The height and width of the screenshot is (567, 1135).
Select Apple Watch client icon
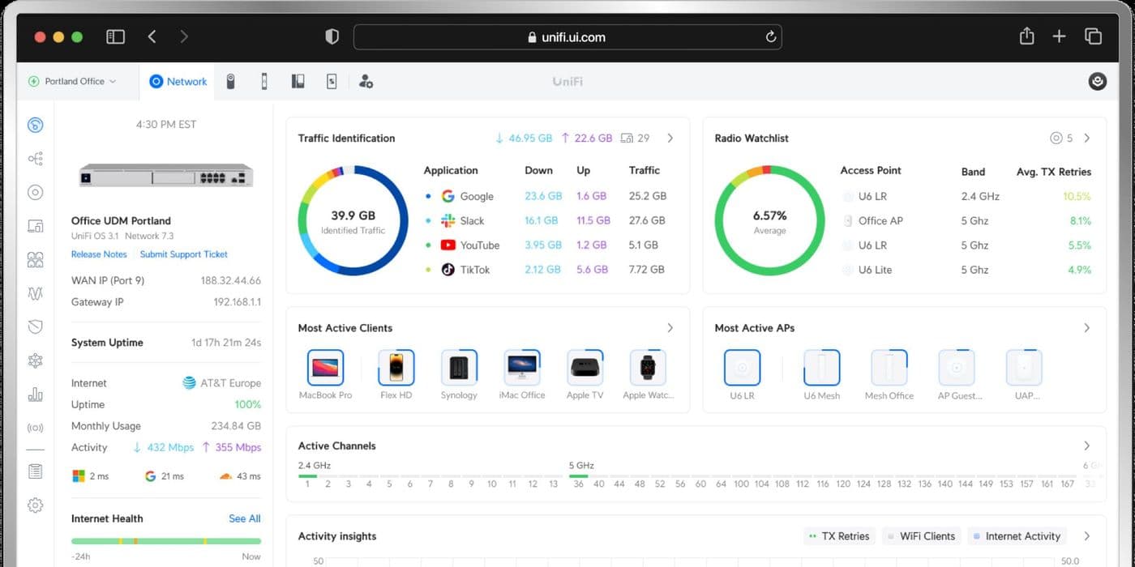pyautogui.click(x=648, y=368)
